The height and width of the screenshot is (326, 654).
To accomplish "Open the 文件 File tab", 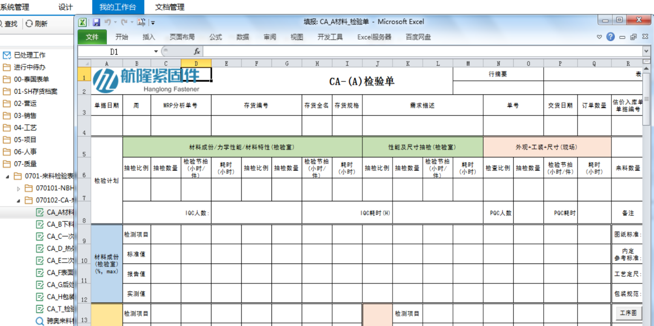I will click(x=92, y=37).
